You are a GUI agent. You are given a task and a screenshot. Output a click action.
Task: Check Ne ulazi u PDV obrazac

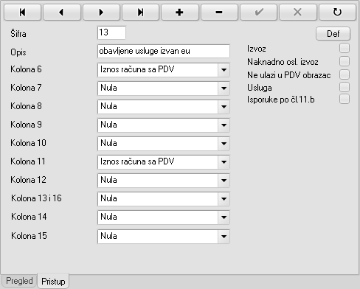pos(345,74)
